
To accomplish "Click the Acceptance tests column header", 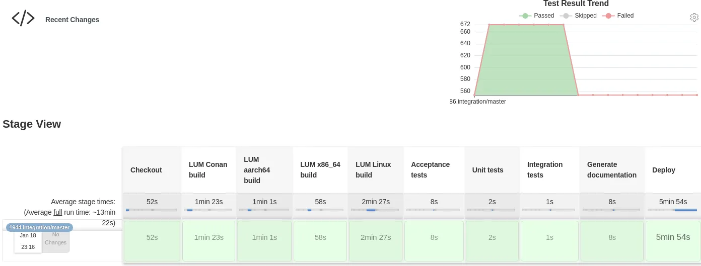I will pyautogui.click(x=434, y=170).
